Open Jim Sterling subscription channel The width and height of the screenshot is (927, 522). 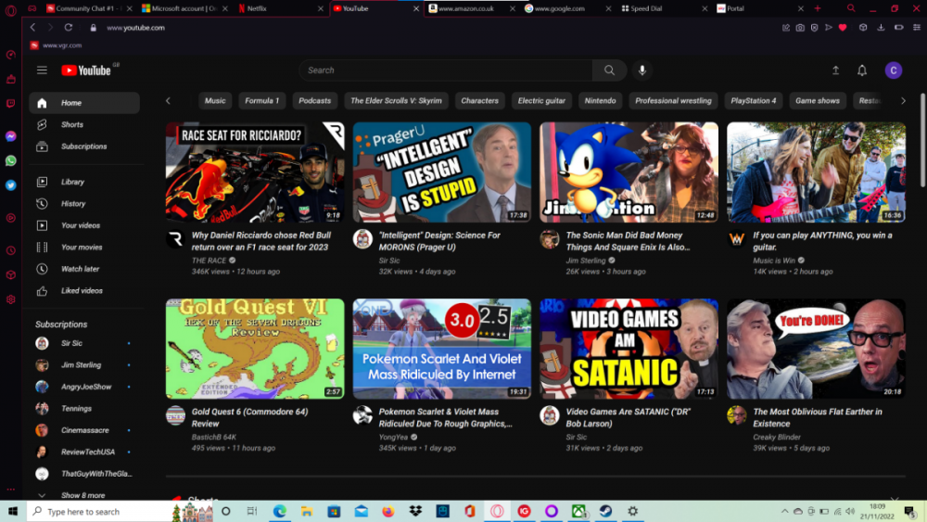pyautogui.click(x=84, y=365)
